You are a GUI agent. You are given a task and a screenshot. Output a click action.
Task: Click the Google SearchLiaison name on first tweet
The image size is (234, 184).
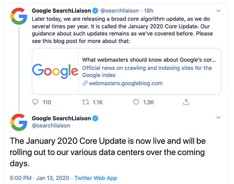[x=61, y=11]
